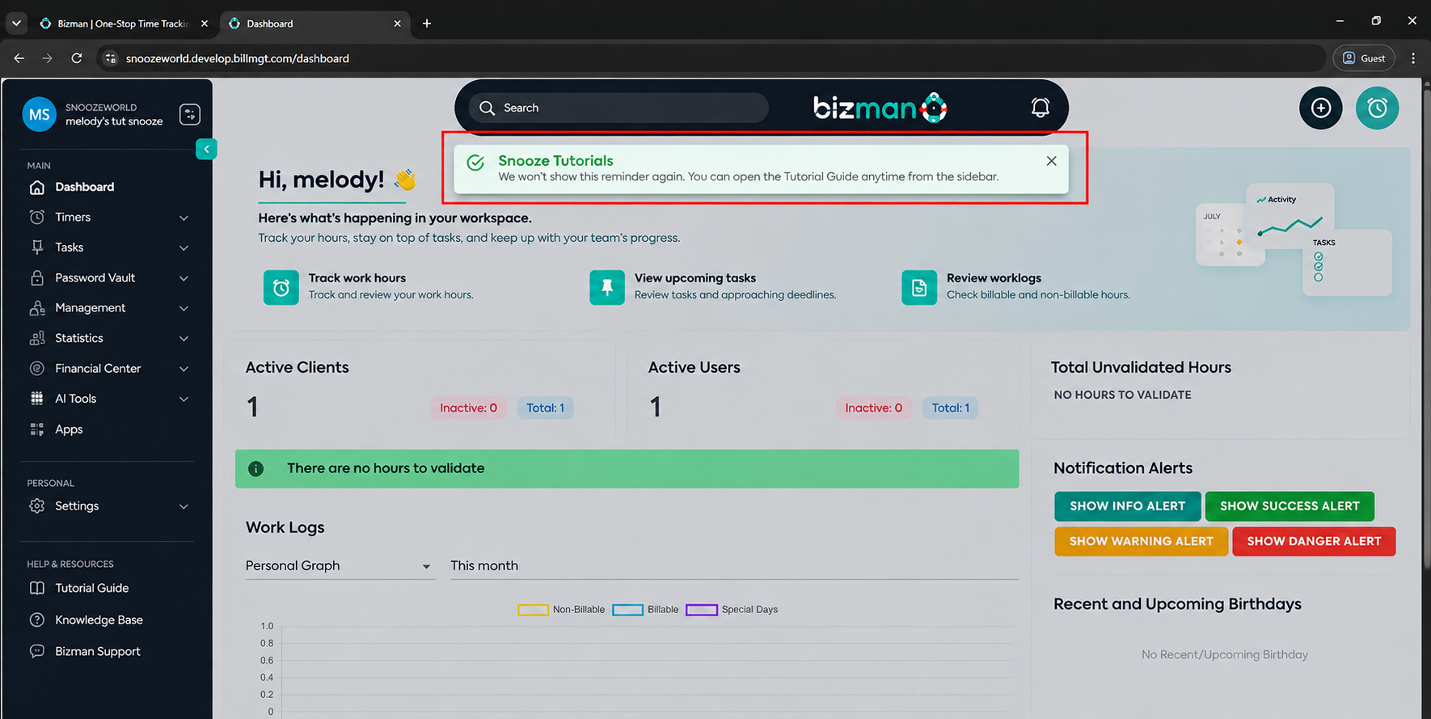Click the Guest profile button
The width and height of the screenshot is (1431, 719).
point(1364,58)
